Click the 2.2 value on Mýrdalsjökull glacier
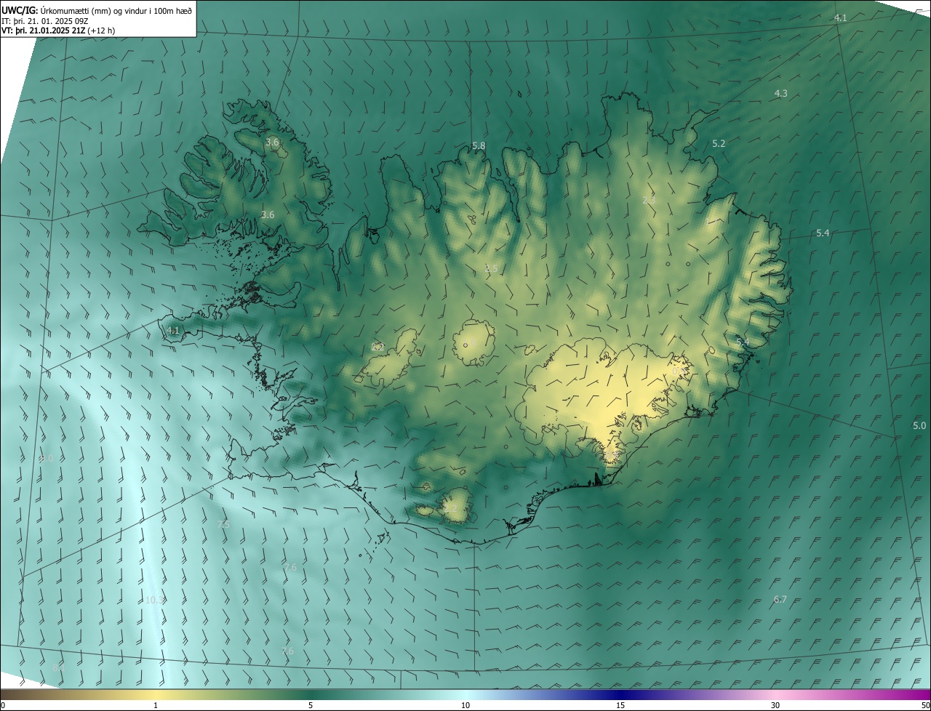 (x=451, y=510)
